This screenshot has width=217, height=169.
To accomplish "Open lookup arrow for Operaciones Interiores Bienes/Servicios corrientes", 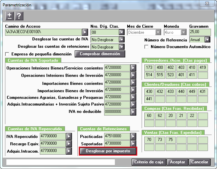I will tap(133, 68).
